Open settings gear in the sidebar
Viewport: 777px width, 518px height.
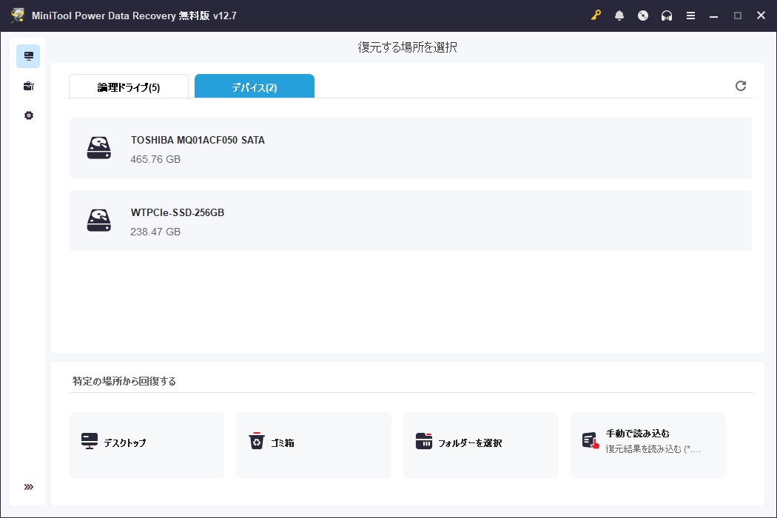[28, 115]
